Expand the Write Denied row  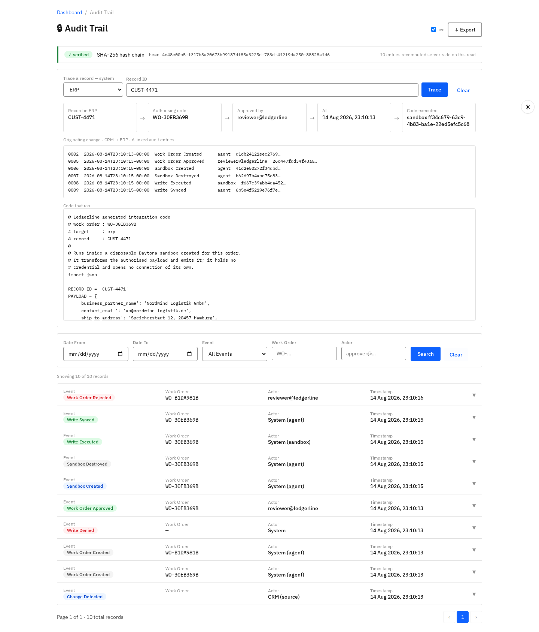269,527
